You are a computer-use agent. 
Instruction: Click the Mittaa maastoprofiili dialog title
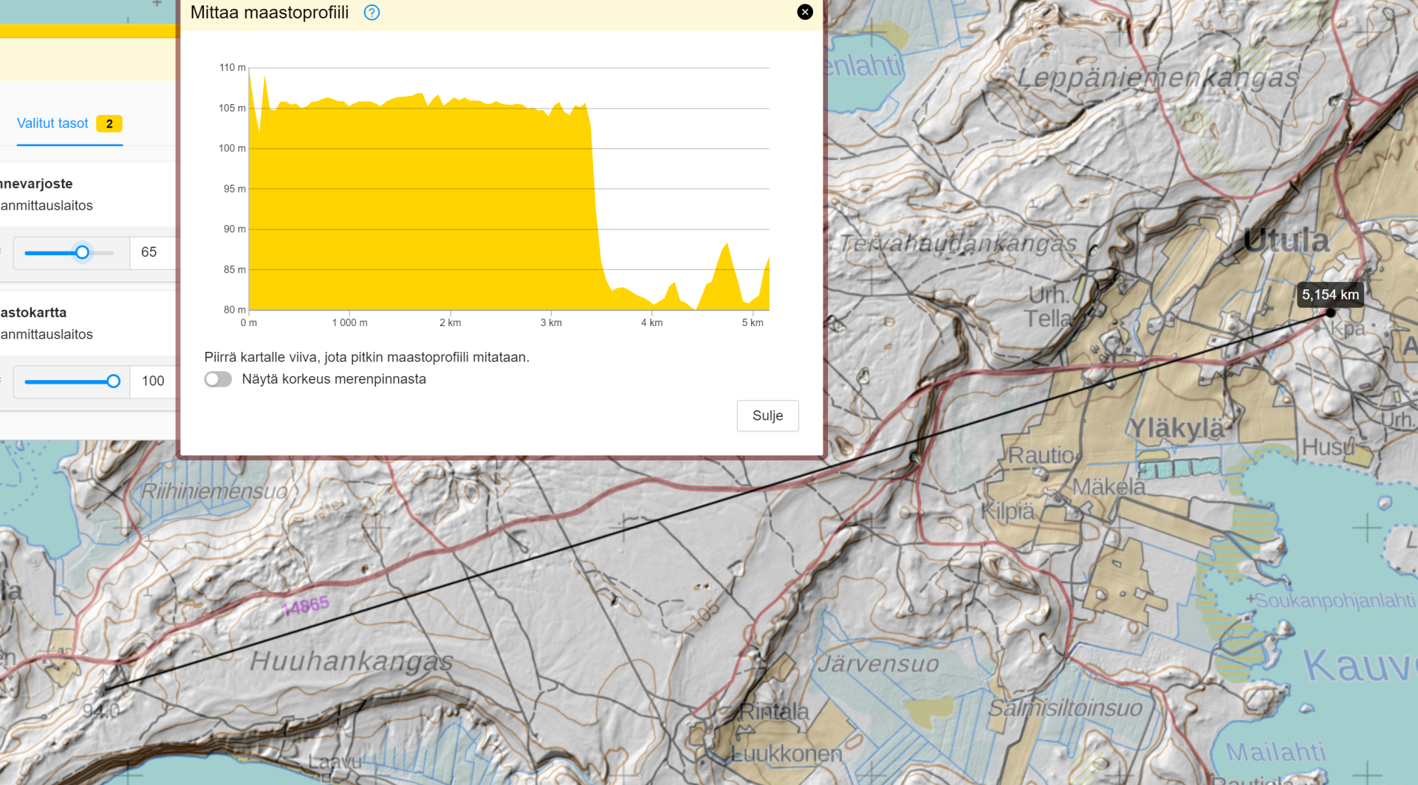(x=270, y=13)
